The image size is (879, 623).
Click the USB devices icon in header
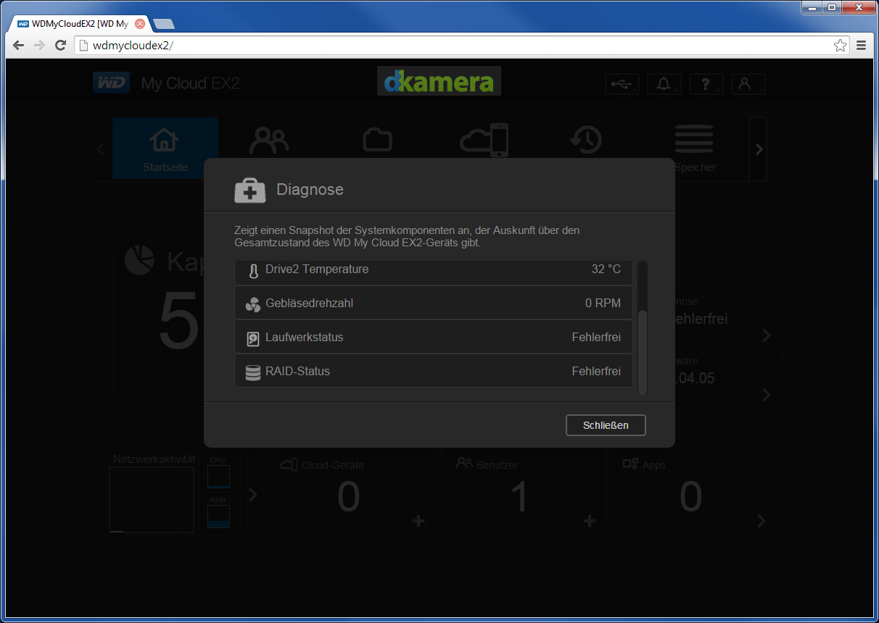pyautogui.click(x=622, y=84)
